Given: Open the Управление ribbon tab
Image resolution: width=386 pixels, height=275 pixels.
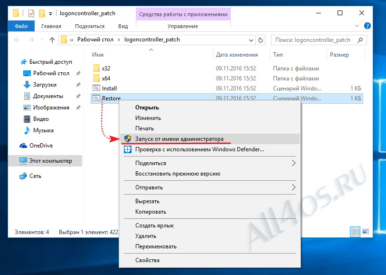Looking at the screenshot, I should (x=183, y=26).
